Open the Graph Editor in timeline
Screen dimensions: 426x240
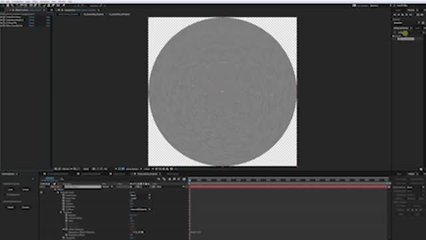[184, 179]
